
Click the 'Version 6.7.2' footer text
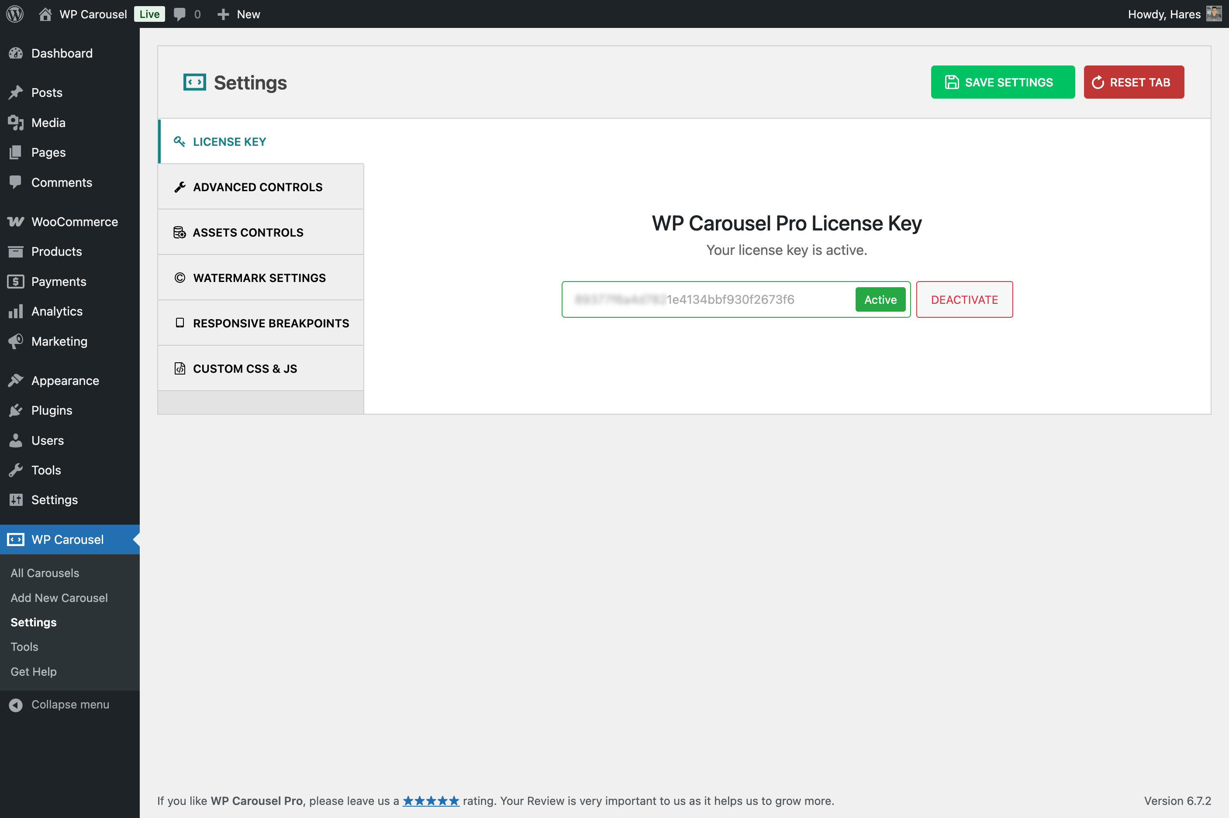(1177, 801)
